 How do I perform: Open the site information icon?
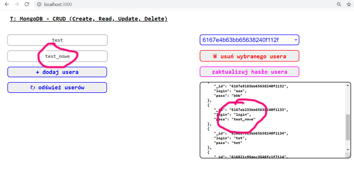pos(40,5)
